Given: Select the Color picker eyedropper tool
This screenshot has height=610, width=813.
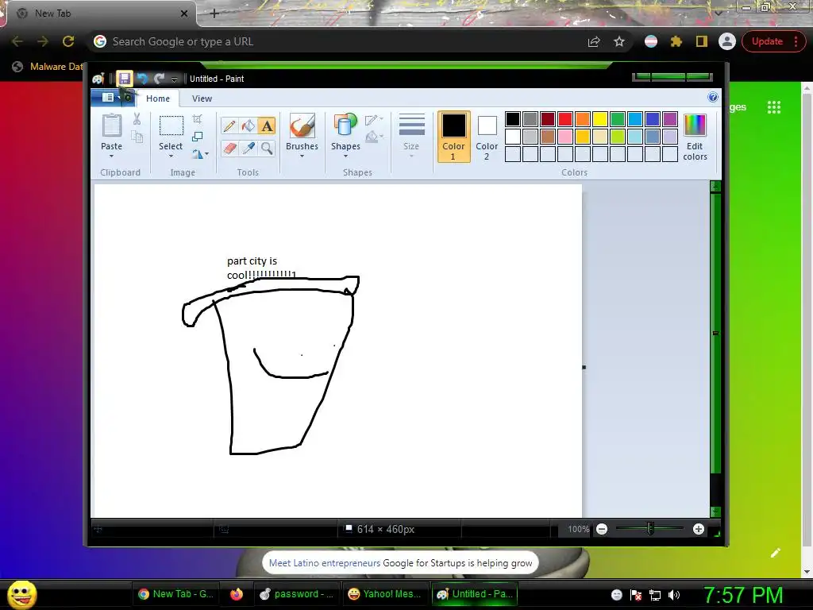Looking at the screenshot, I should pos(248,149).
